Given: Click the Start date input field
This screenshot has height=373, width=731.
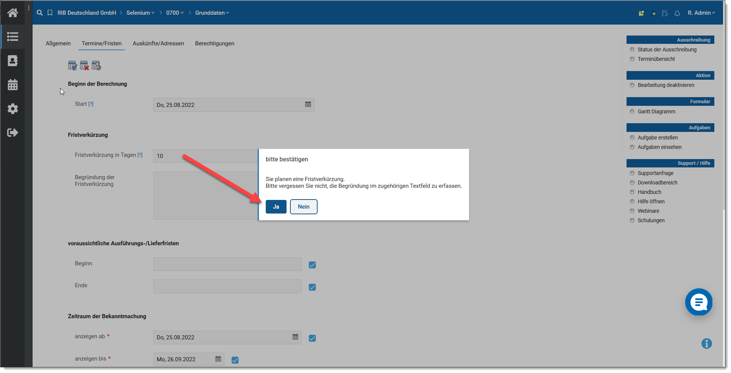Looking at the screenshot, I should [234, 105].
